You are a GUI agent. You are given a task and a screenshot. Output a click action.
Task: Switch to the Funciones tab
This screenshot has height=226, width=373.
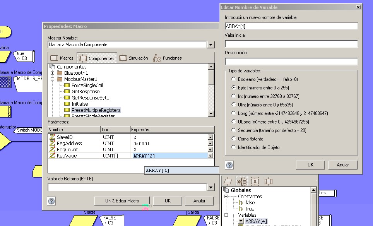pos(167,58)
